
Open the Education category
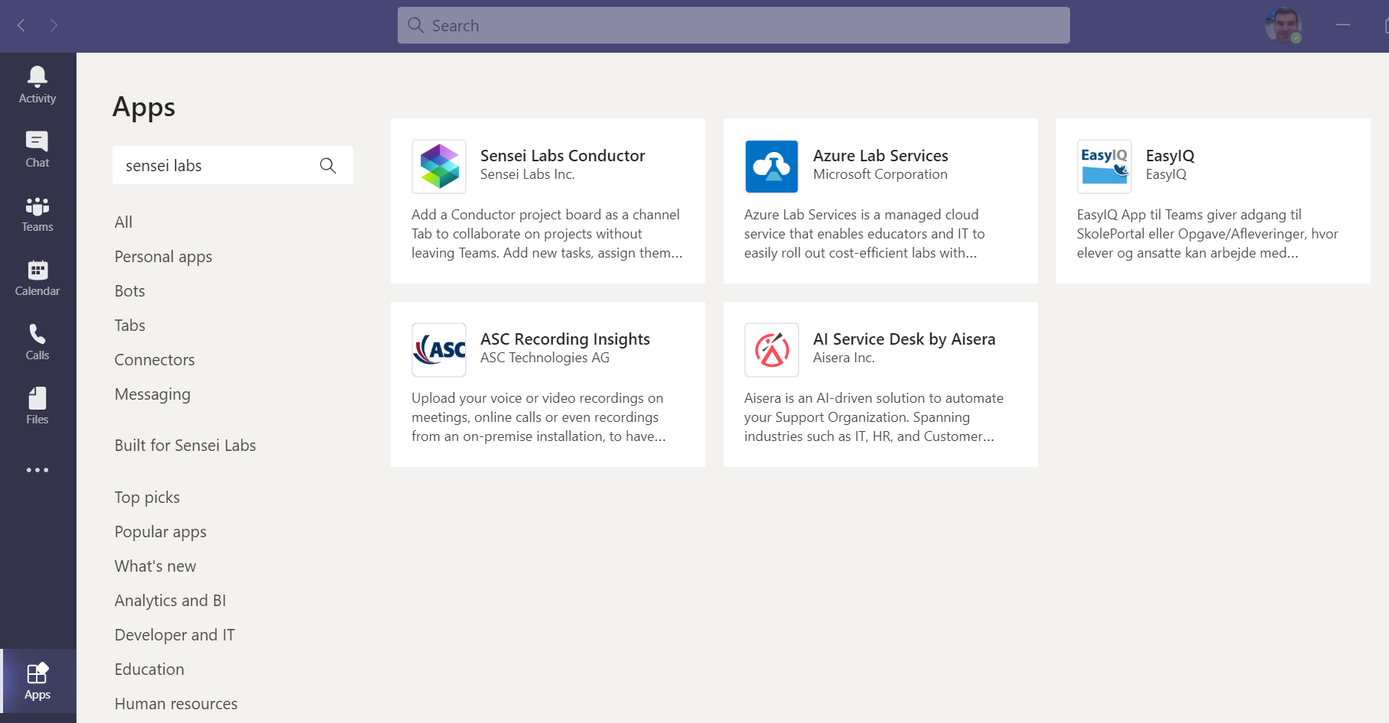pyautogui.click(x=149, y=670)
